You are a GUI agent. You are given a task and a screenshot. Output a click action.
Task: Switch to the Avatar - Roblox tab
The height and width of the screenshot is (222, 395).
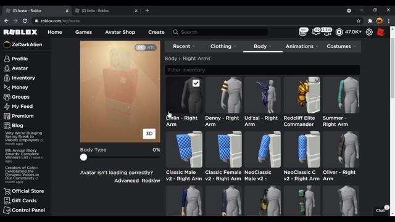pyautogui.click(x=36, y=10)
